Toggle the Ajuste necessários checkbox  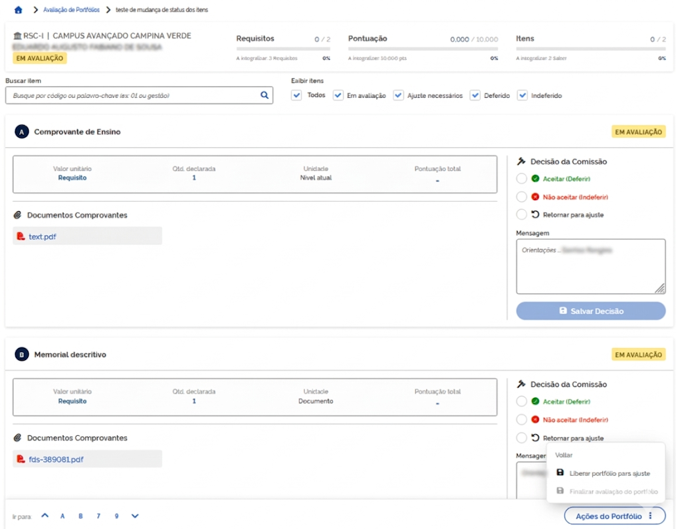click(398, 95)
